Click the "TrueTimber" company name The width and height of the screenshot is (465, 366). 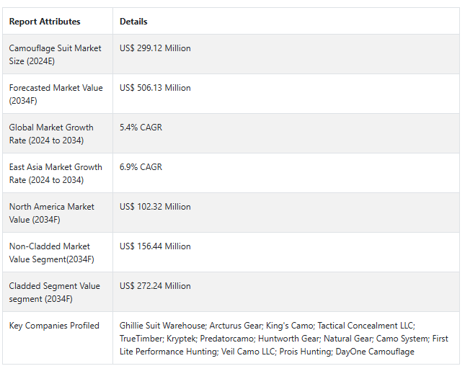coord(141,339)
